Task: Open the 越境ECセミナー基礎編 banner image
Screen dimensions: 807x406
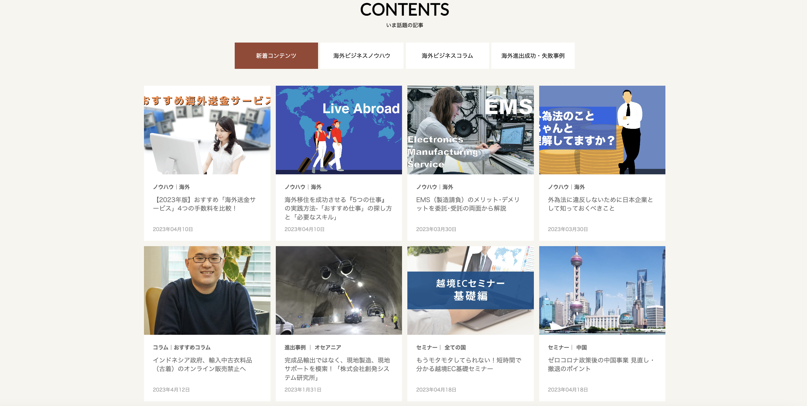Action: click(470, 290)
